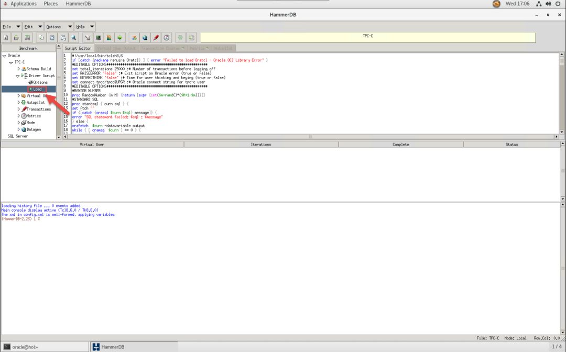Collapse the TPC-C tree branch
This screenshot has width=566, height=352.
(x=11, y=62)
